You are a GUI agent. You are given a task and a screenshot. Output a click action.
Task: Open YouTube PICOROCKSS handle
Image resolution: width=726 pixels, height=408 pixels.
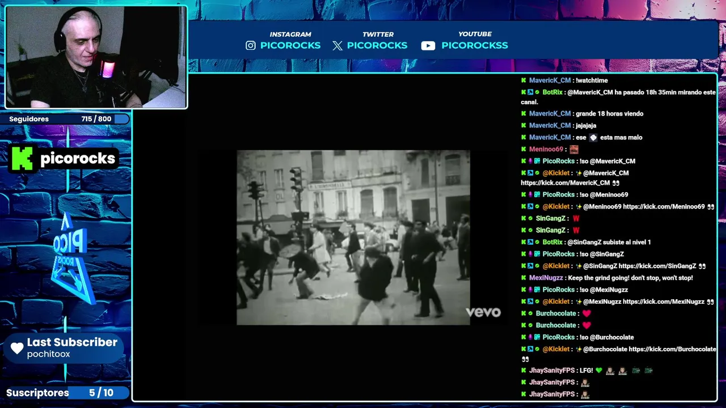(x=475, y=45)
